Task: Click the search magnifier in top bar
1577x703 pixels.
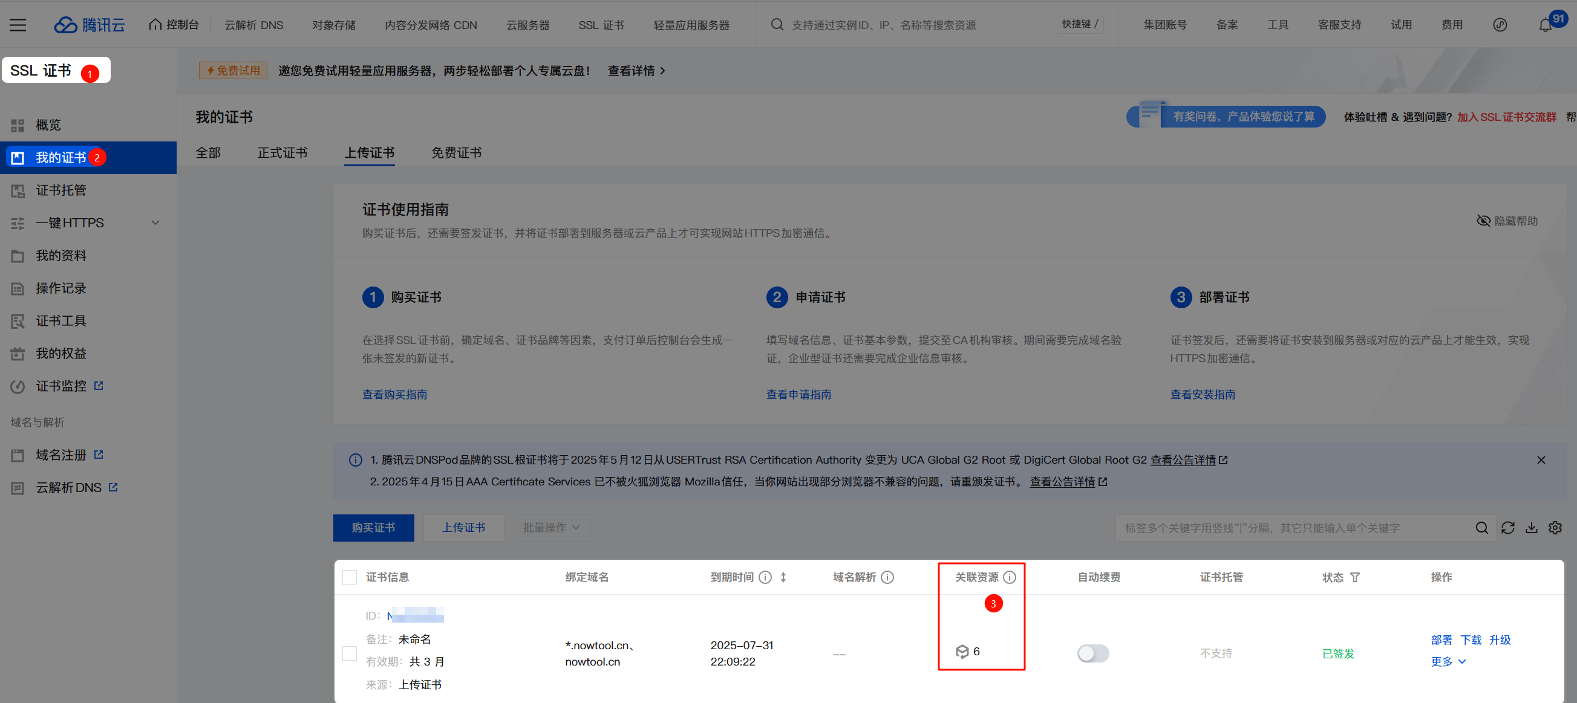Action: [777, 24]
